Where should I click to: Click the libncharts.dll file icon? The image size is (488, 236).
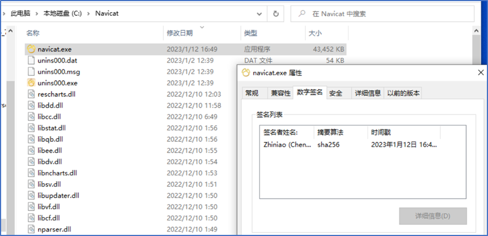[x=31, y=173]
